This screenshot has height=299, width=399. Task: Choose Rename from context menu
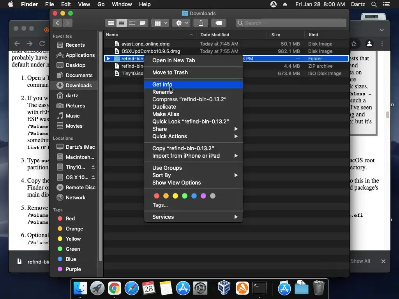(x=193, y=92)
